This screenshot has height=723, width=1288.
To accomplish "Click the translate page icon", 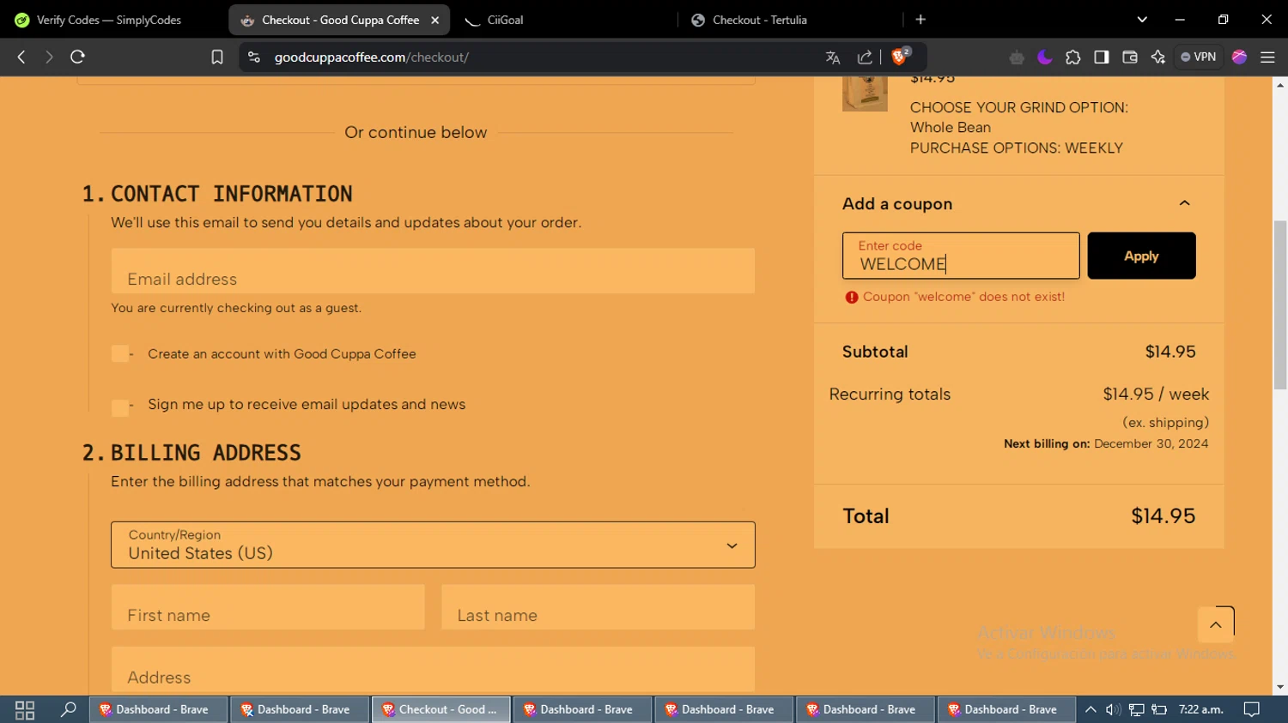I will pyautogui.click(x=832, y=57).
